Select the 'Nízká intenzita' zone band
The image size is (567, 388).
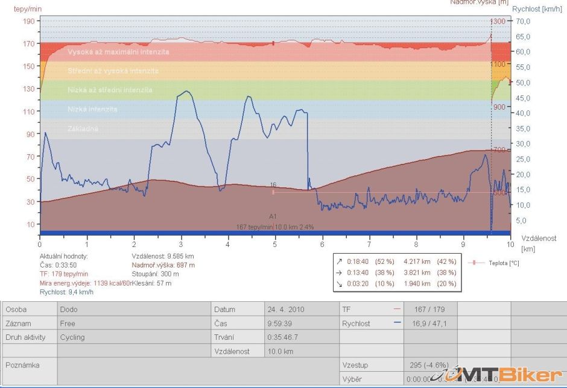point(92,110)
